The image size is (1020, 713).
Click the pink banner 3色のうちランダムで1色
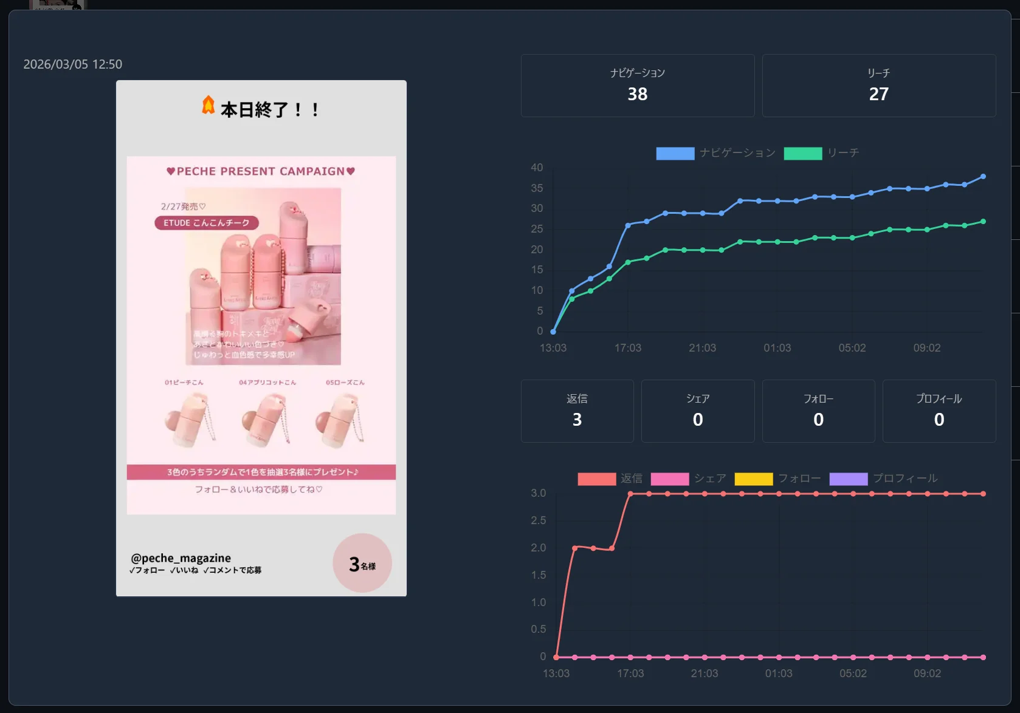click(261, 472)
